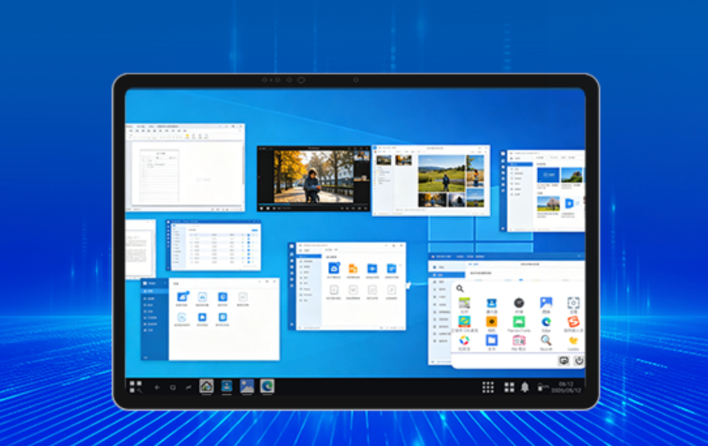The width and height of the screenshot is (708, 446).
Task: Click the play button in video player
Action: tap(261, 209)
